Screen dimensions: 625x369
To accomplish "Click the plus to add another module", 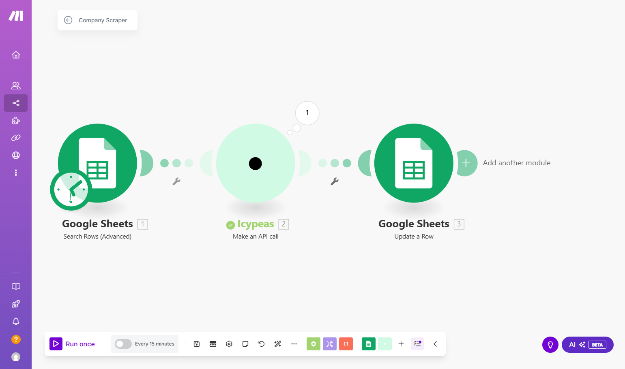I will (466, 163).
